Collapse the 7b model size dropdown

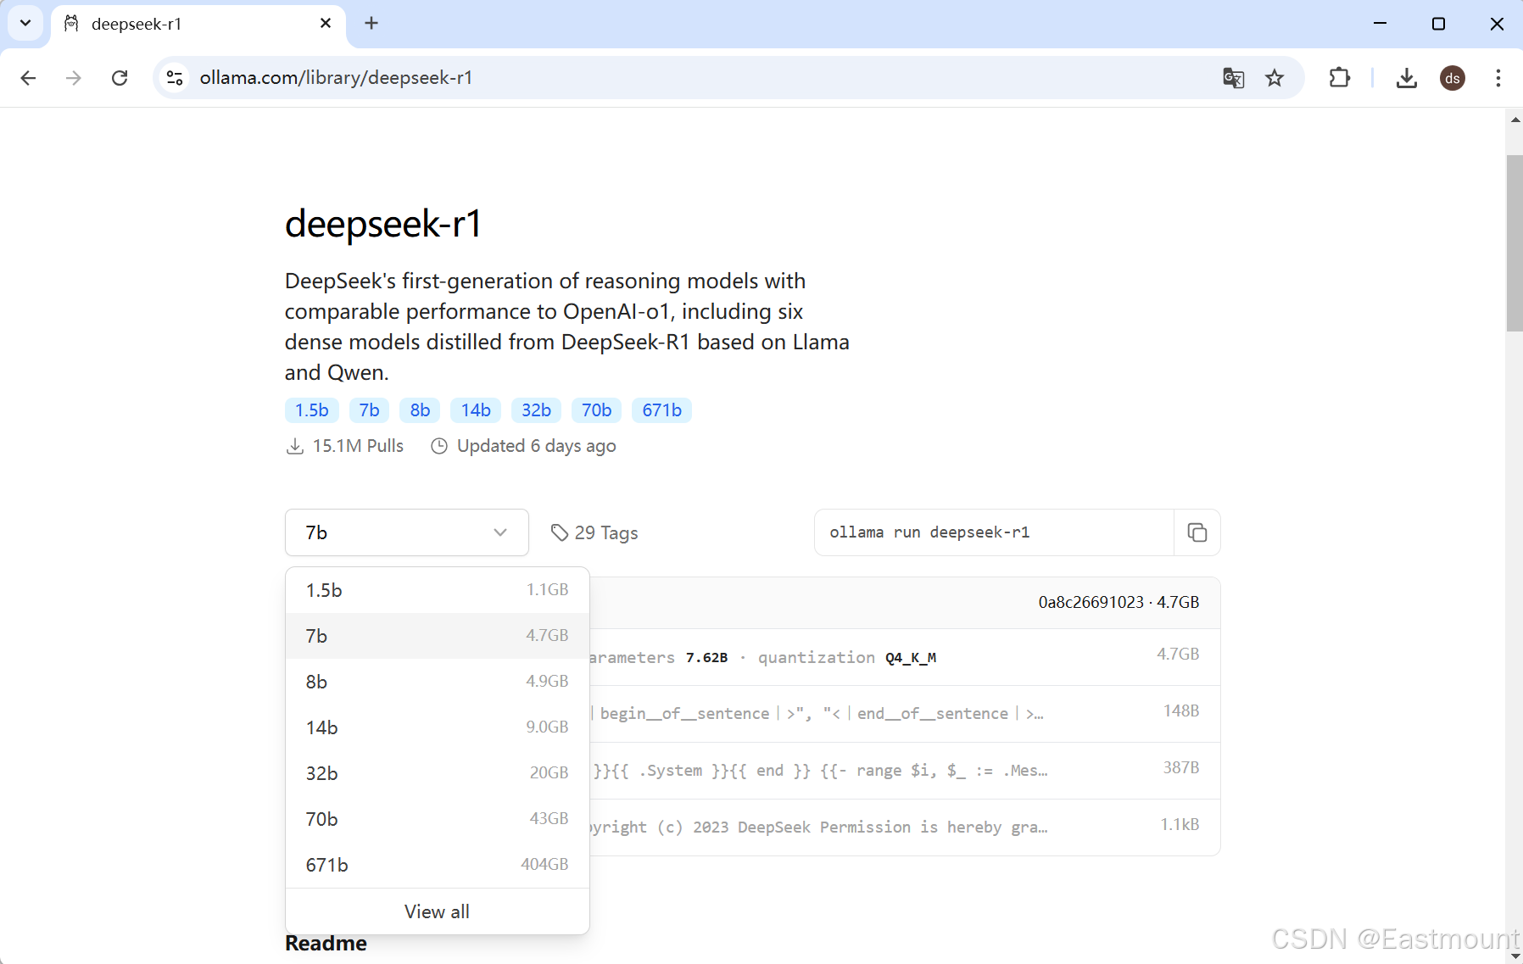click(407, 532)
